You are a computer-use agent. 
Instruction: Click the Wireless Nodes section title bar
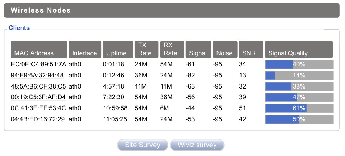(x=172, y=10)
